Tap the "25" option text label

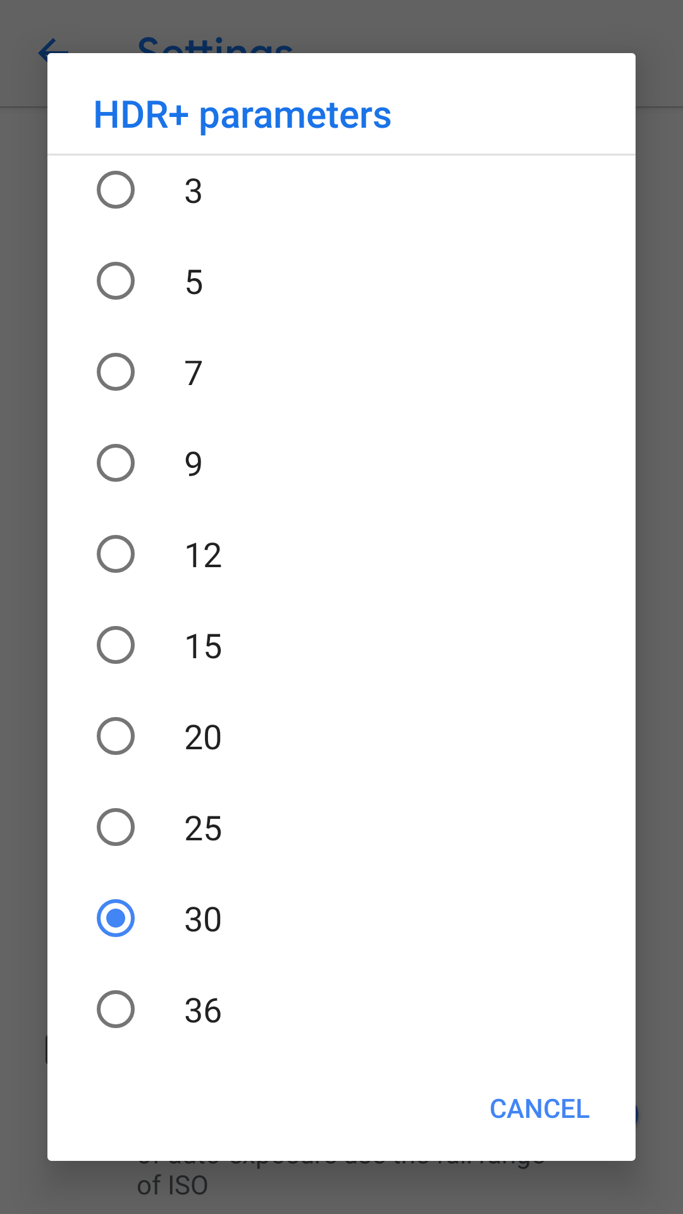tap(203, 828)
